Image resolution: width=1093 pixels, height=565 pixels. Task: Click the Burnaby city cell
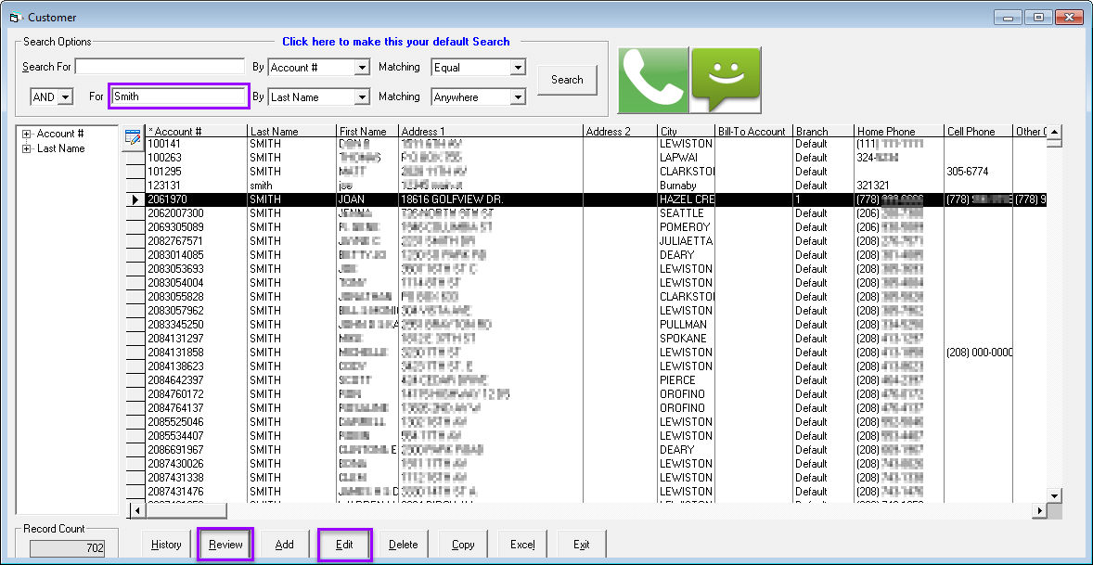click(x=686, y=186)
